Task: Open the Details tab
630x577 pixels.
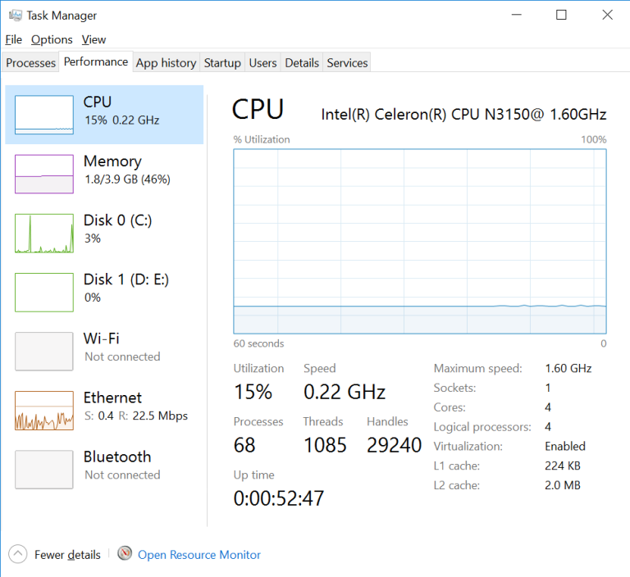Action: pos(302,62)
